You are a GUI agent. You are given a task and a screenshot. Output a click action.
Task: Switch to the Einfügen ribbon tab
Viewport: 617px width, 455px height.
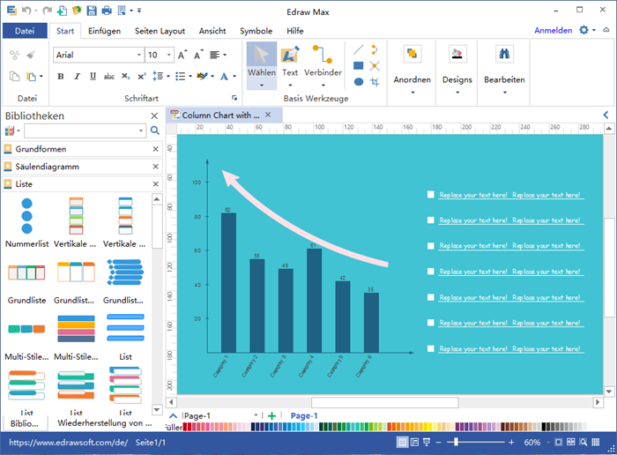click(x=104, y=31)
